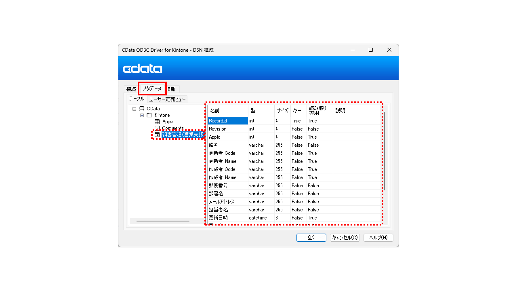517x291 pixels.
Task: Switch to the メタデータ tab
Action: (152, 89)
